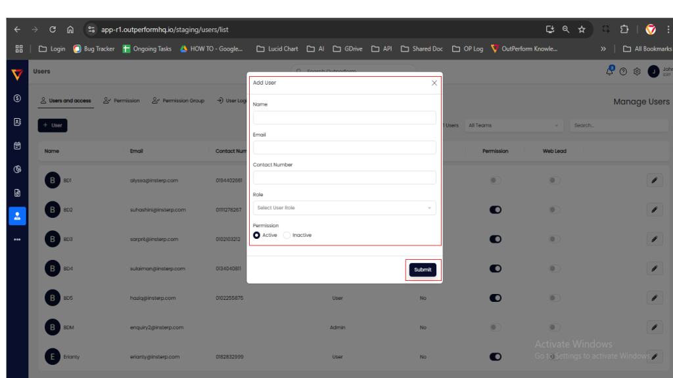Click the three-dots more icon in sidebar
Viewport: 673px width, 378px height.
click(x=17, y=240)
